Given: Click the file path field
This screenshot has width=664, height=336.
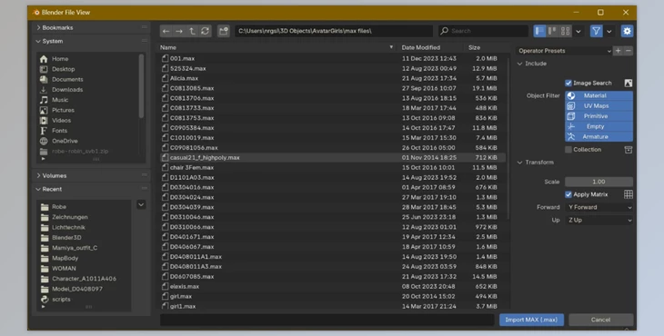Looking at the screenshot, I should [x=333, y=31].
